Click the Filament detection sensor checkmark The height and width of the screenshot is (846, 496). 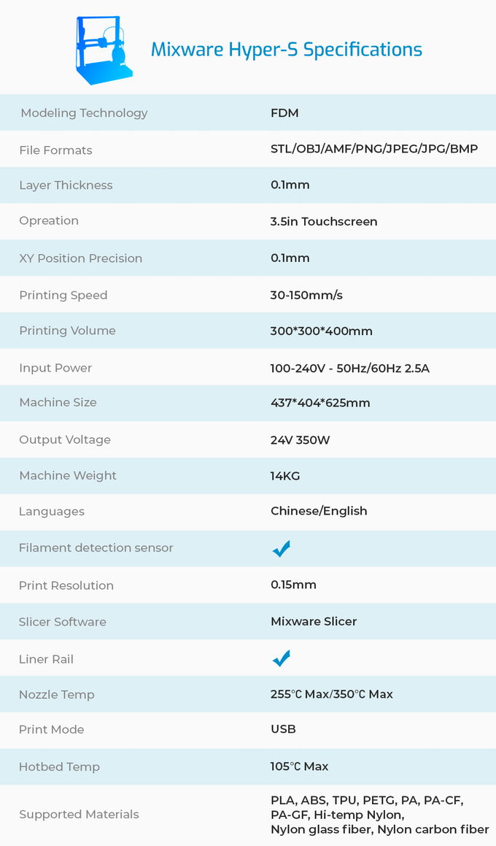coord(282,549)
